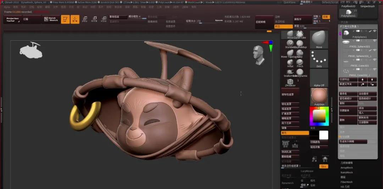The width and height of the screenshot is (383, 189).
Task: Activate the Rotate transform icon
Action: (x=104, y=19)
